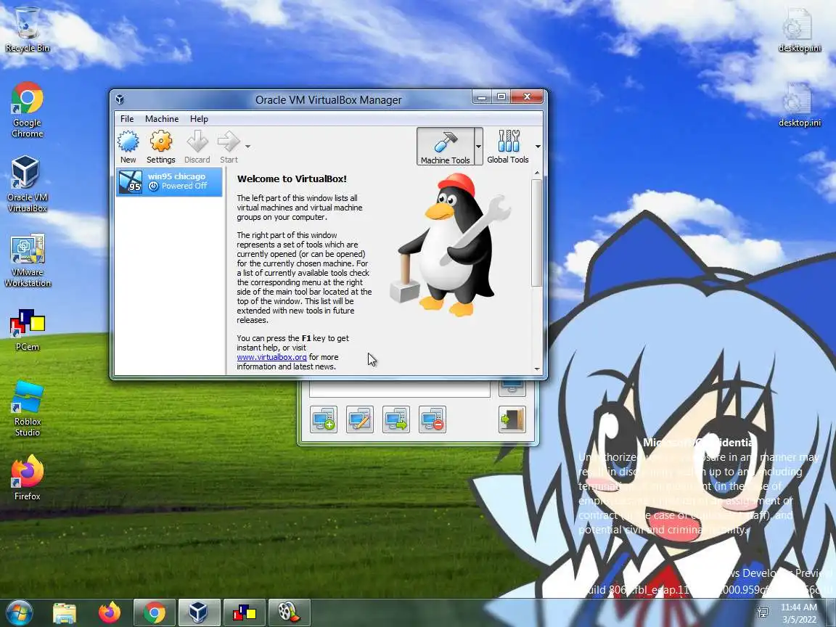Viewport: 836px width, 627px height.
Task: Close the VirtualBox Manager window
Action: tap(527, 97)
